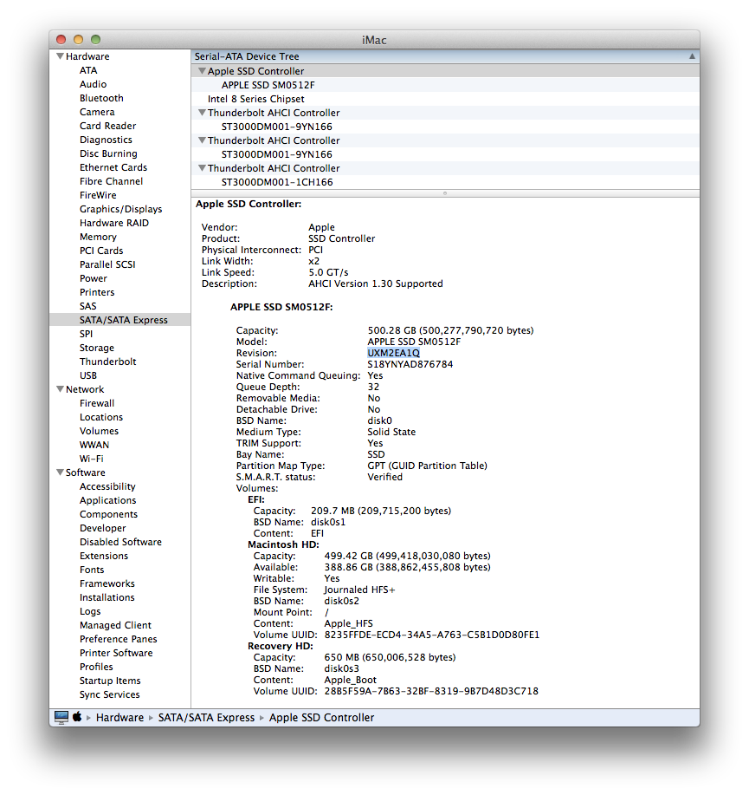
Task: Select Sync Services
Action: [x=109, y=694]
